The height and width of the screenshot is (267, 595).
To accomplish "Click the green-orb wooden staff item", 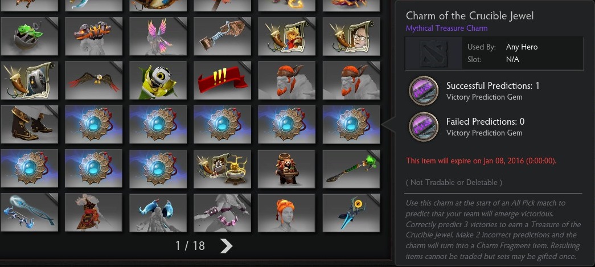I will tap(351, 169).
